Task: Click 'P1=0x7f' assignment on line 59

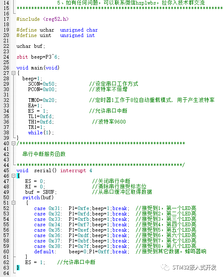Action: point(79,246)
